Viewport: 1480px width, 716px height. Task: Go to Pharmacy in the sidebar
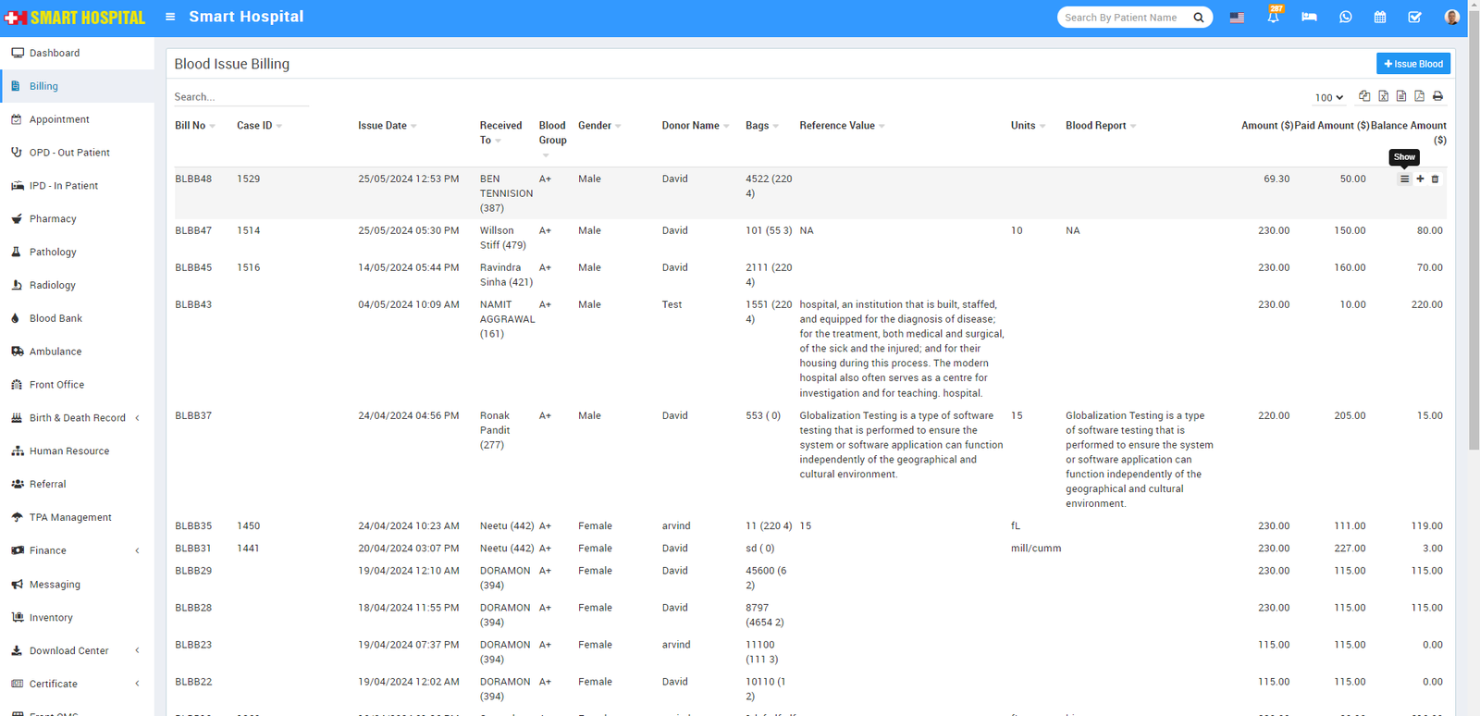(x=53, y=219)
